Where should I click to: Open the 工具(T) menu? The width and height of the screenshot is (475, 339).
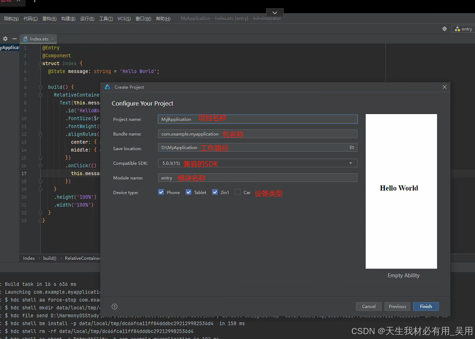tap(106, 18)
